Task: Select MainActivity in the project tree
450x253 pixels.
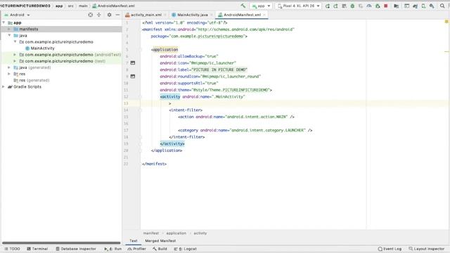Action: click(x=42, y=48)
